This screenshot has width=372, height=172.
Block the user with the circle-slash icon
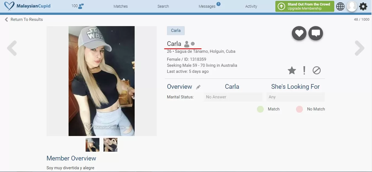[317, 71]
